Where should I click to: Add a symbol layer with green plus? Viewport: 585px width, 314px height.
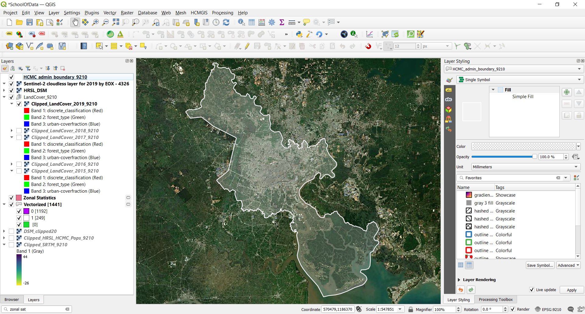tap(567, 92)
